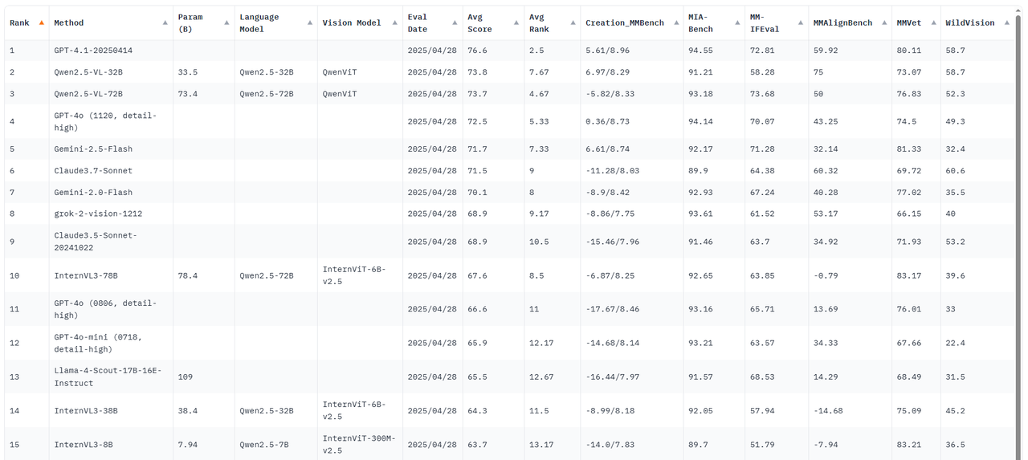Click WildVision value 22.4
The height and width of the screenshot is (460, 1028).
click(x=955, y=343)
